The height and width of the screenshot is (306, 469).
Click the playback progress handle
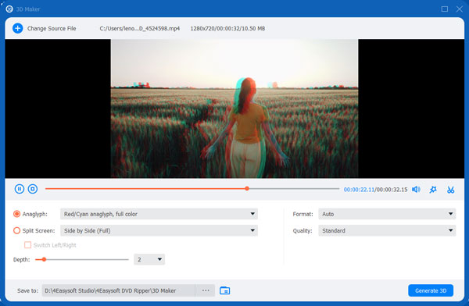click(x=247, y=189)
